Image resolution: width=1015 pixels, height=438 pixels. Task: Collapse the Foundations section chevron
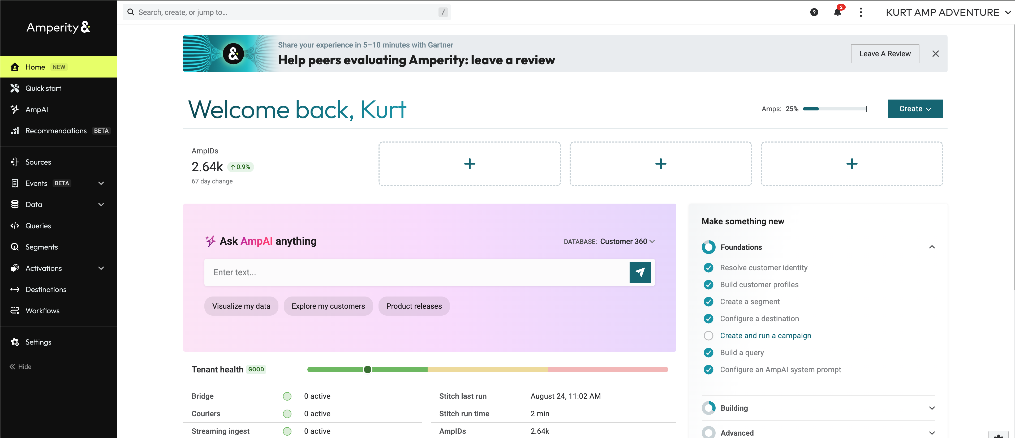pos(931,247)
